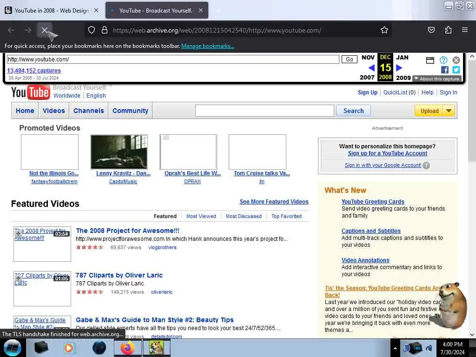The image size is (476, 357).
Task: Stop page loading with the X button
Action: click(44, 30)
